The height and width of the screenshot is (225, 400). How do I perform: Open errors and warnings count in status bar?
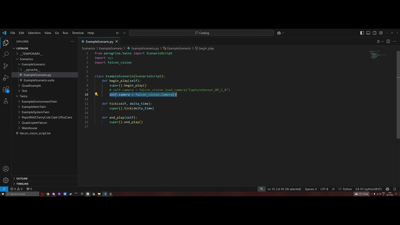coord(17,189)
